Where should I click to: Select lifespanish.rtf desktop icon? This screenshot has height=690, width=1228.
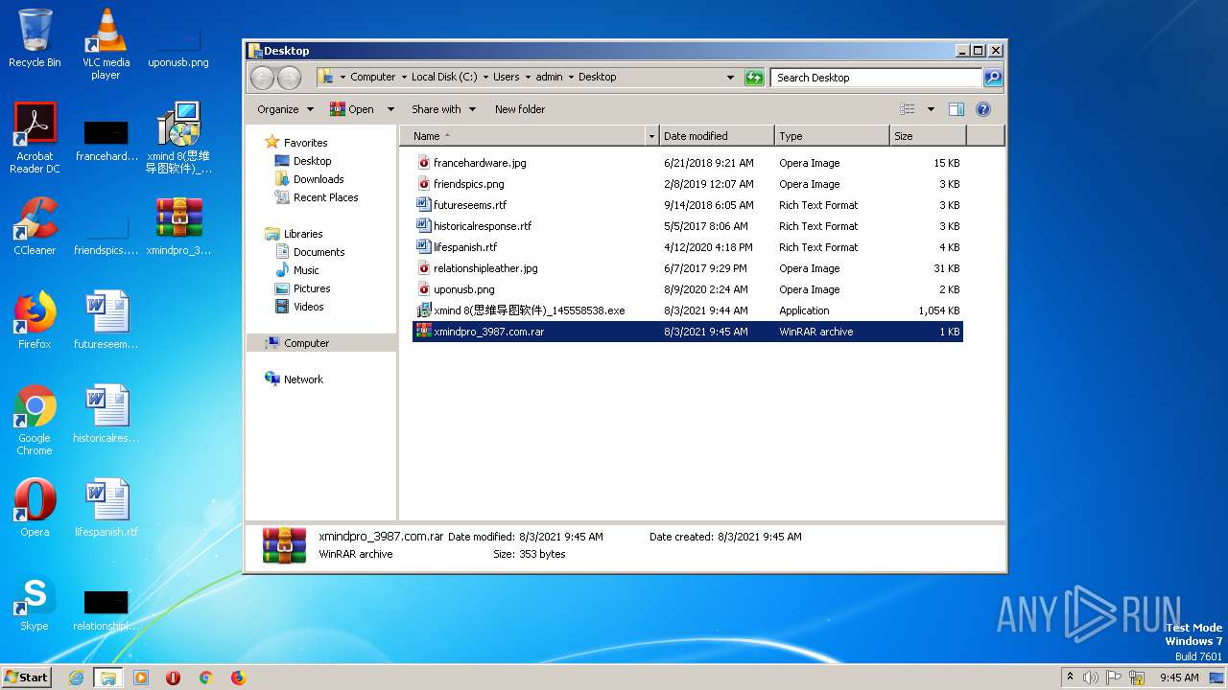[106, 508]
